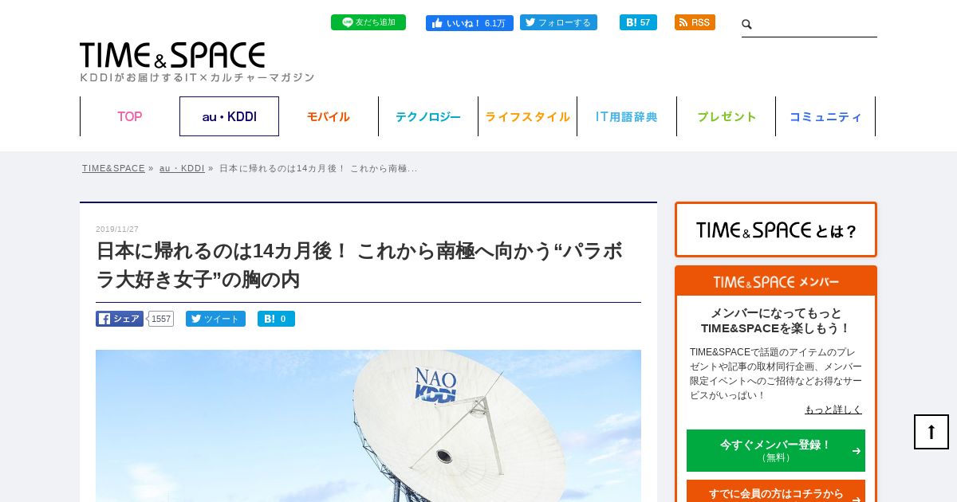Click the LINE 友だち追加 button
Screen dimensions: 957x502
click(368, 22)
